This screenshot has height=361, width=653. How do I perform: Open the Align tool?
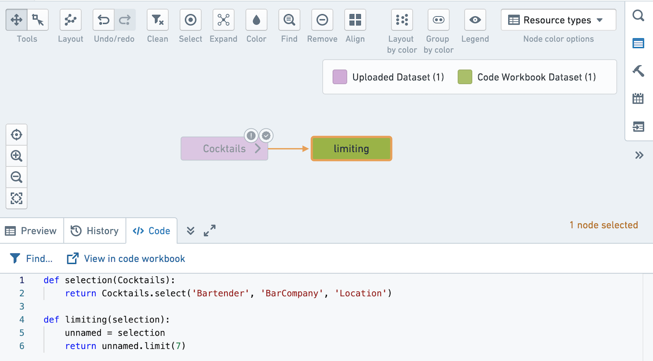point(355,20)
